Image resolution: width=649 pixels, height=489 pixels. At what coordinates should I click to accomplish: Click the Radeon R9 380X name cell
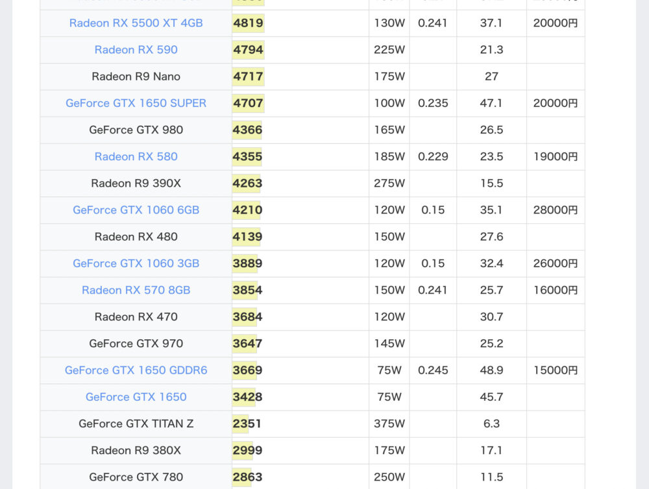pos(136,450)
